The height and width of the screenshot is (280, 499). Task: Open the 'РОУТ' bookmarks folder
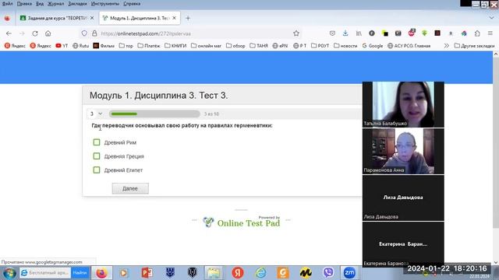tap(320, 46)
